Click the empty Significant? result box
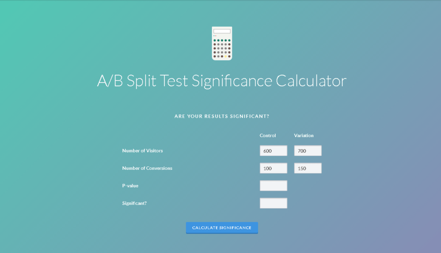 click(x=273, y=203)
